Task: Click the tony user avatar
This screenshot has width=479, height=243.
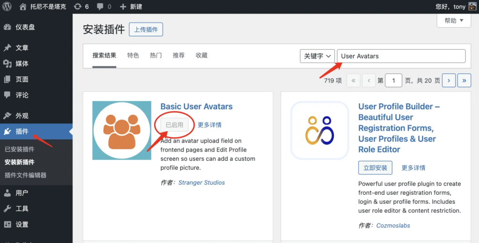Action: pyautogui.click(x=472, y=7)
